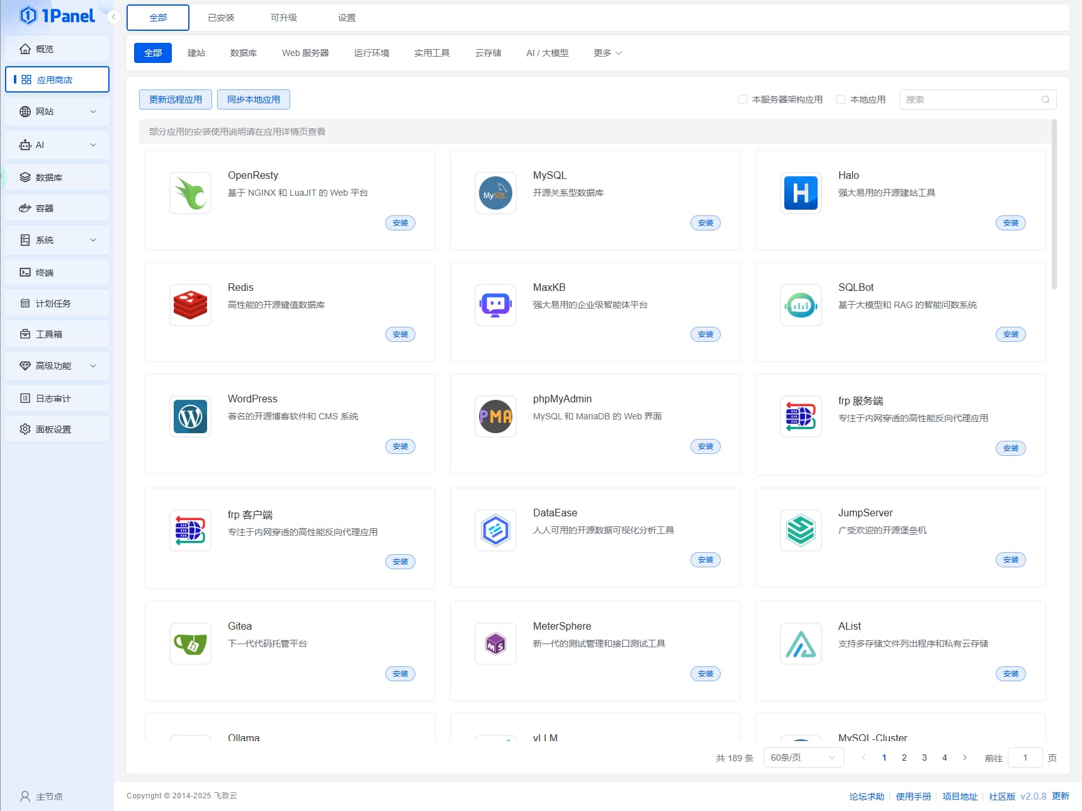Viewport: 1082px width, 811px height.
Task: Open 数据库 in the sidebar
Action: click(x=57, y=178)
